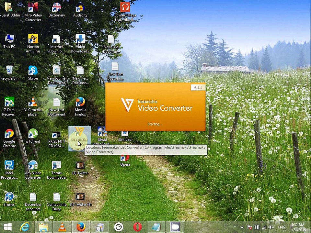
Task: Select Torntv Downloader desktop icon
Action: 56,170
